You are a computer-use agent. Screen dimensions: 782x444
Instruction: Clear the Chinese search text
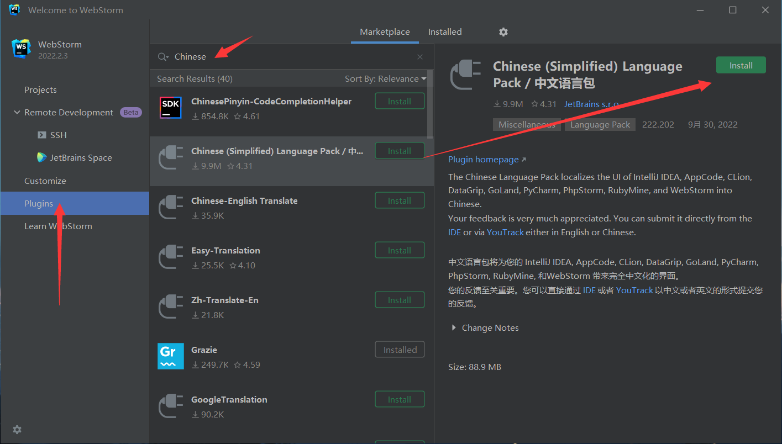coord(420,57)
